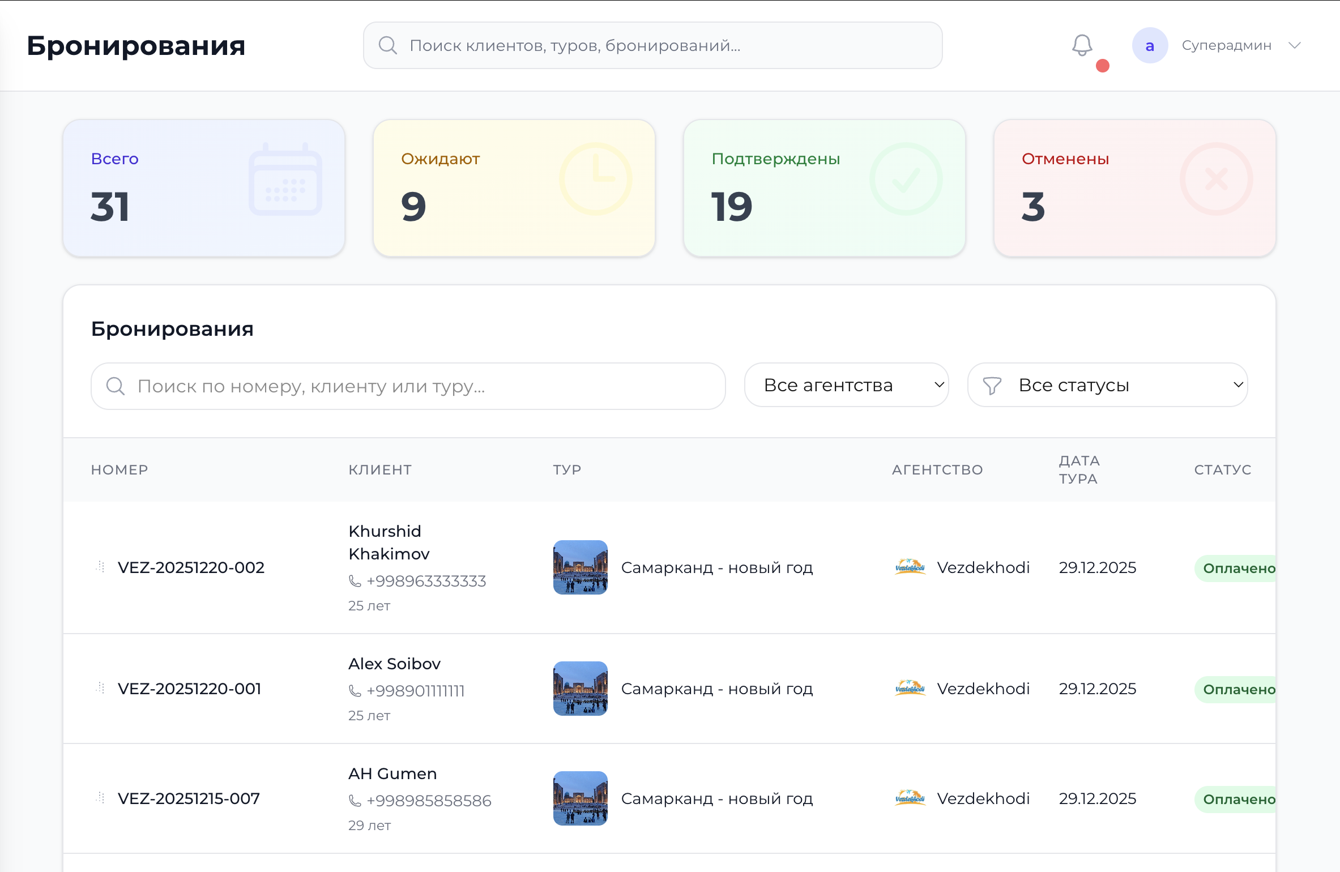Open booking VEZ-20251220-001
Screen dimensions: 1340x872
pyautogui.click(x=189, y=689)
